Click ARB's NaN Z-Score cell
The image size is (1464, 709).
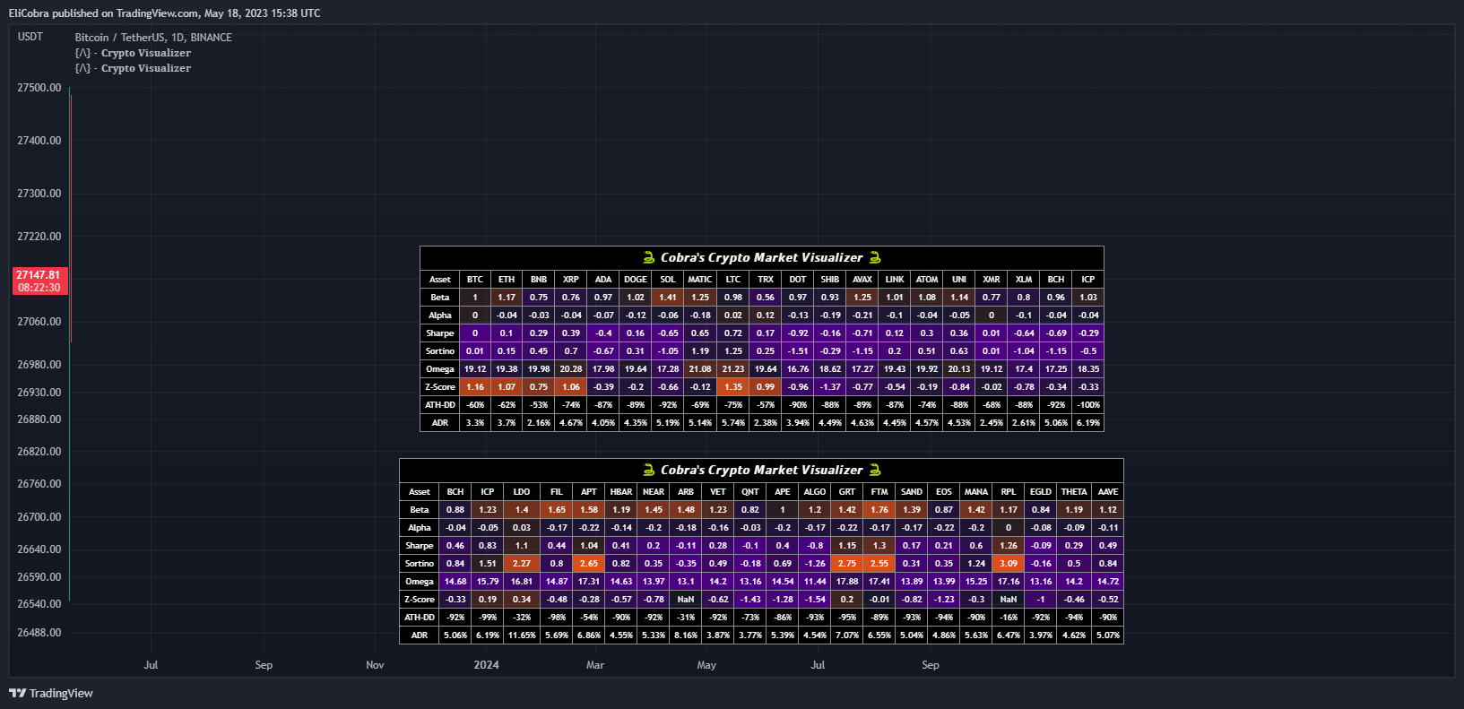pyautogui.click(x=686, y=600)
